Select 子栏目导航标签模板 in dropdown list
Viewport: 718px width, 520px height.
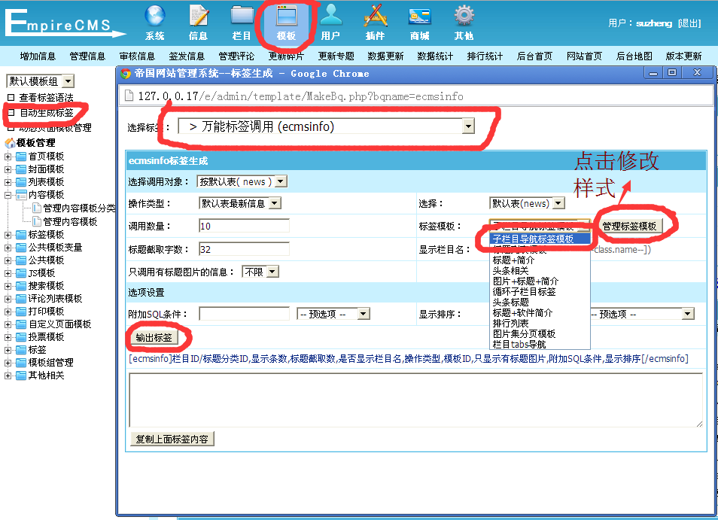click(x=540, y=239)
